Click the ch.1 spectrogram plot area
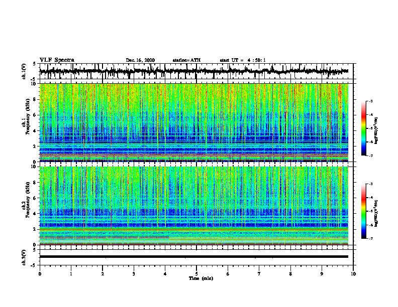 point(194,122)
